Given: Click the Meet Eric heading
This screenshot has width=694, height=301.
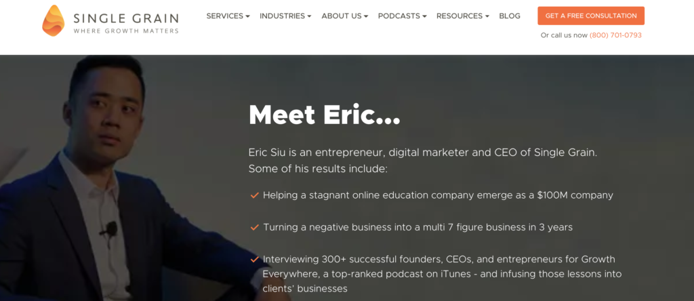Looking at the screenshot, I should click(325, 115).
